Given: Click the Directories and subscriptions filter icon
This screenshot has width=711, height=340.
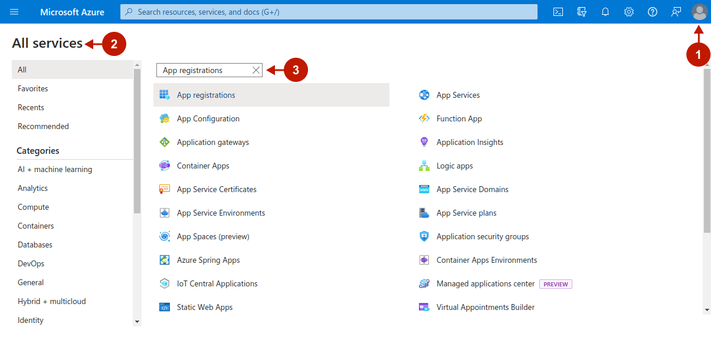Looking at the screenshot, I should [581, 12].
